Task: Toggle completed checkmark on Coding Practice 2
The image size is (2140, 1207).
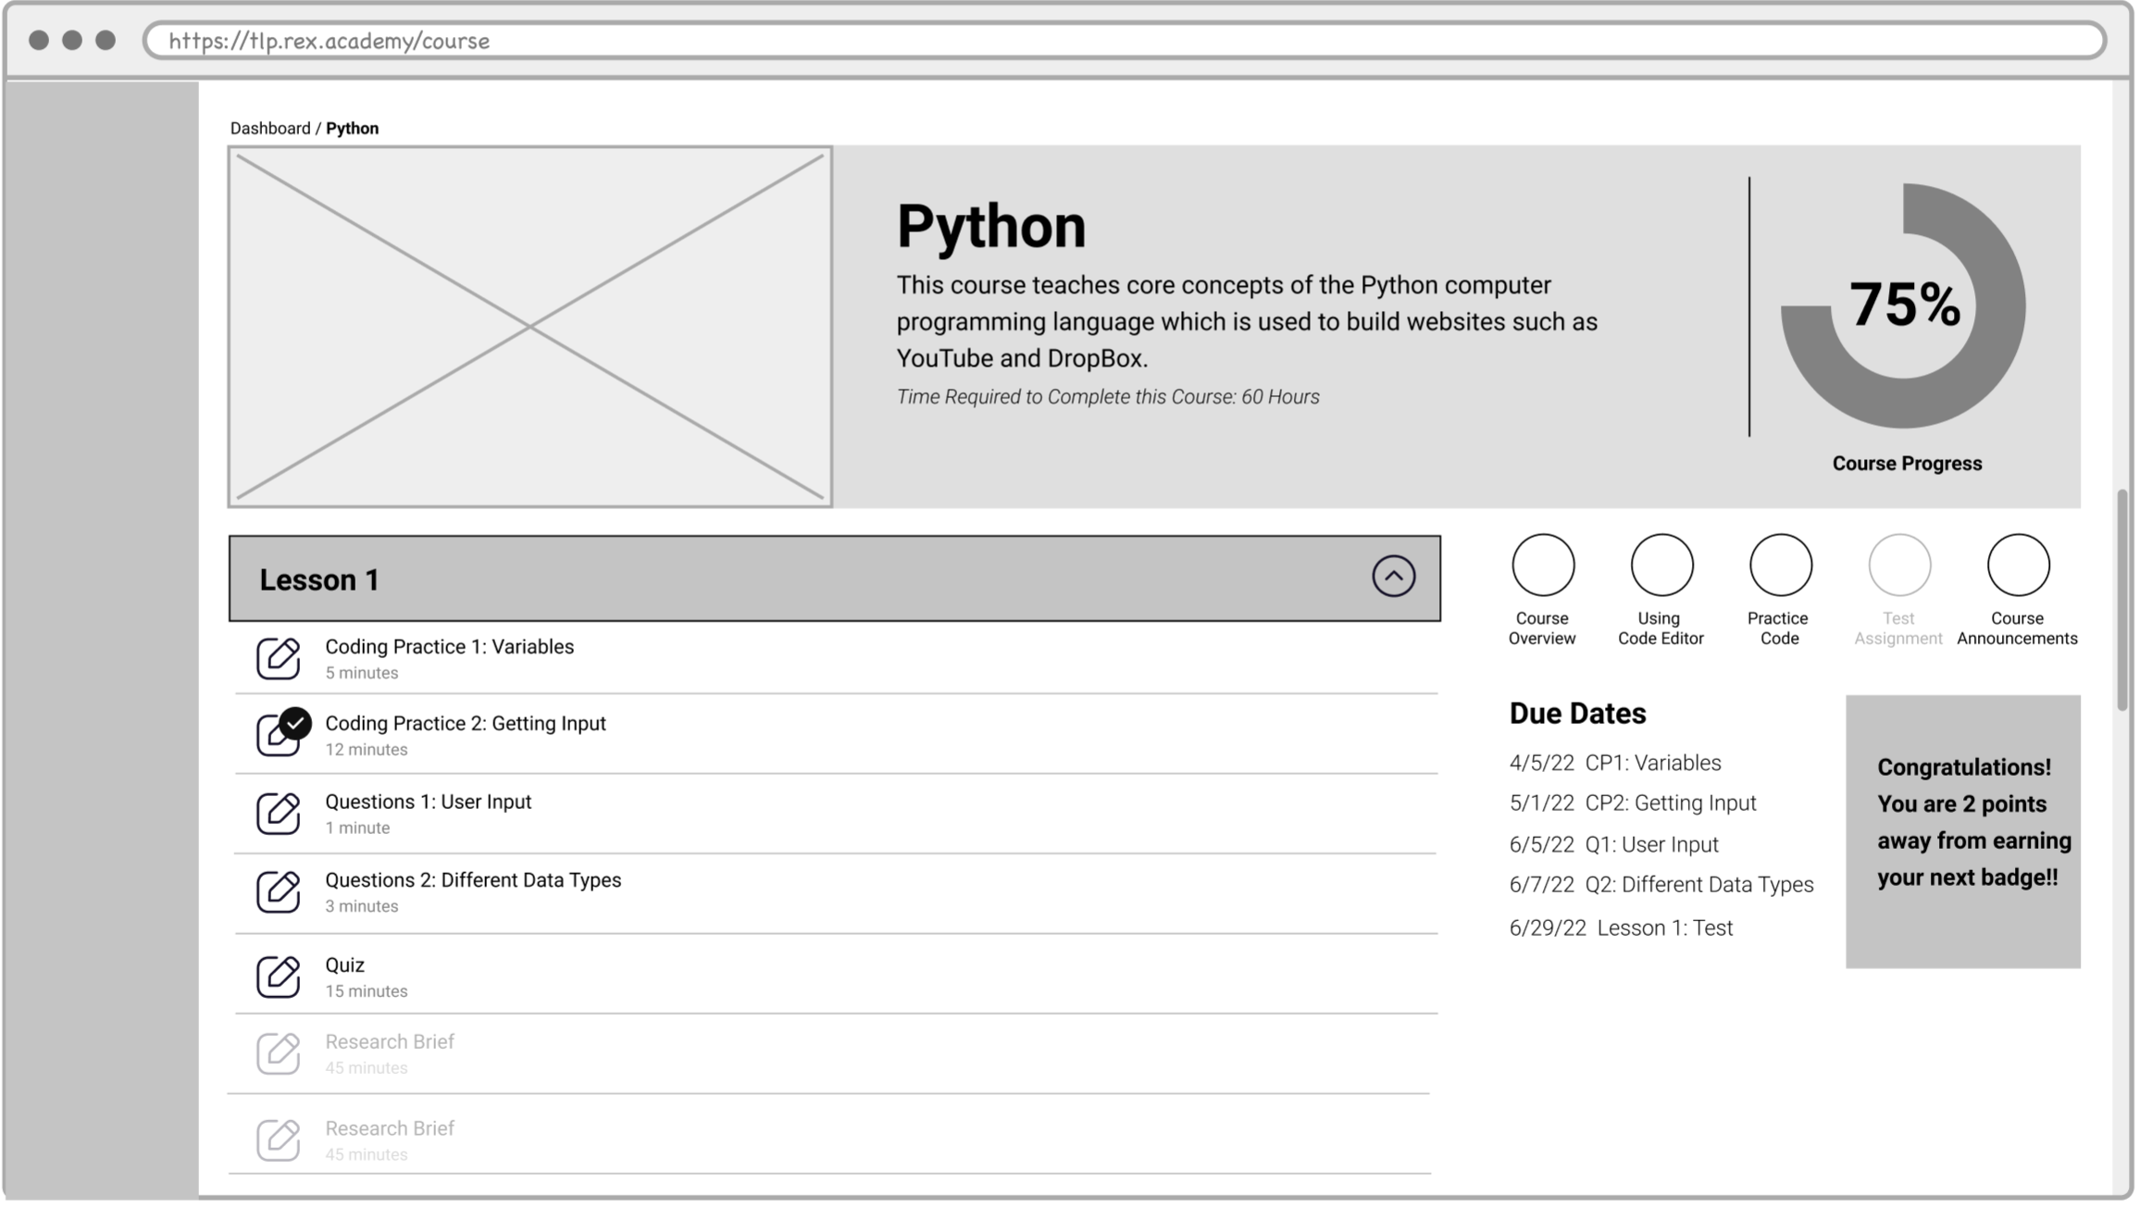Action: tap(295, 724)
